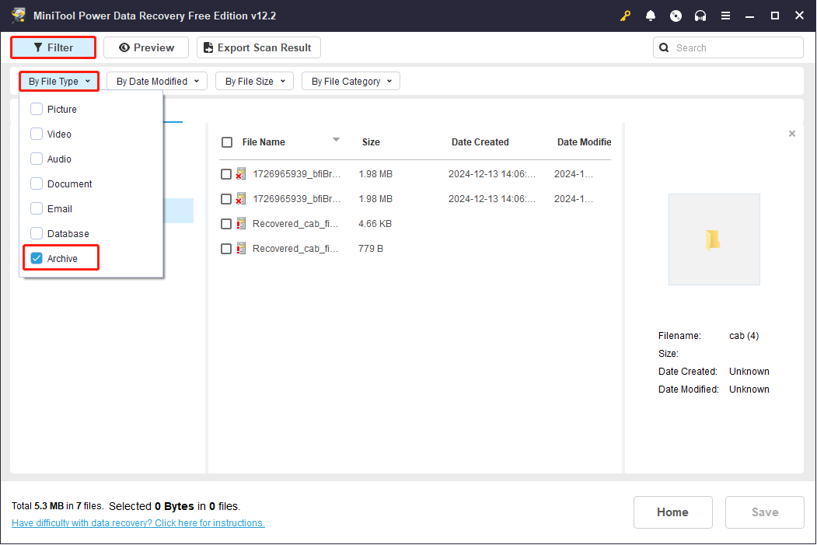Check the Database file type checkbox
The image size is (817, 545).
point(37,233)
